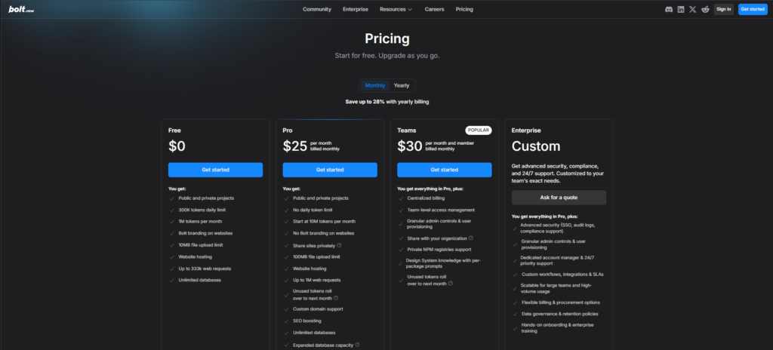Click "Start at 10M tokens per month" feature
Viewport: 773px width, 350px height.
(x=324, y=221)
